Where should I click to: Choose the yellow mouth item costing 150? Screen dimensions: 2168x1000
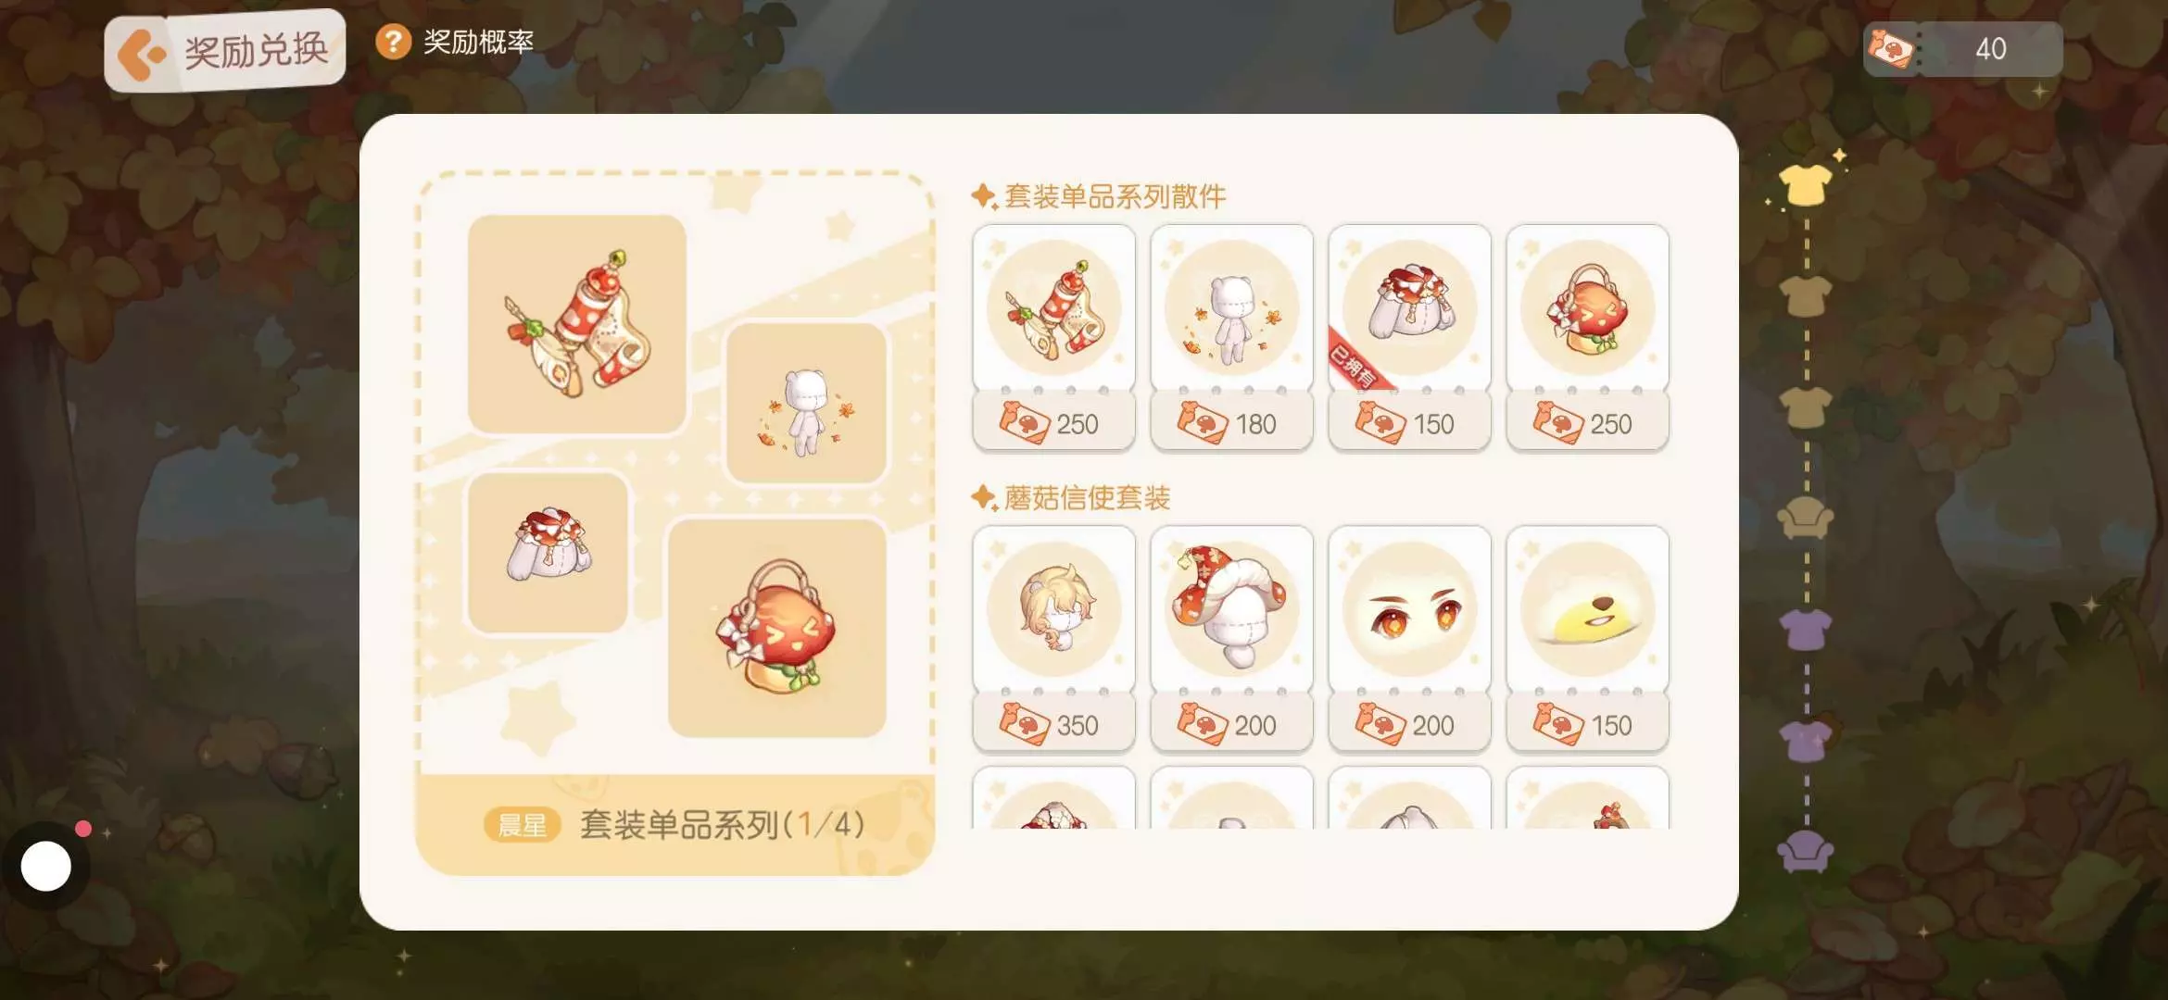pos(1587,639)
